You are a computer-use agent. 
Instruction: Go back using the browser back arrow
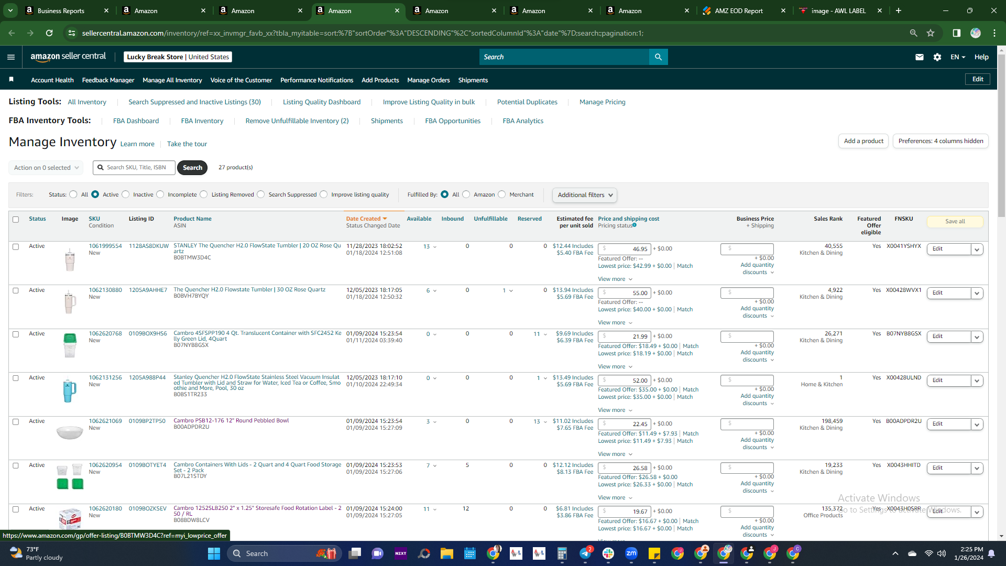coord(12,33)
